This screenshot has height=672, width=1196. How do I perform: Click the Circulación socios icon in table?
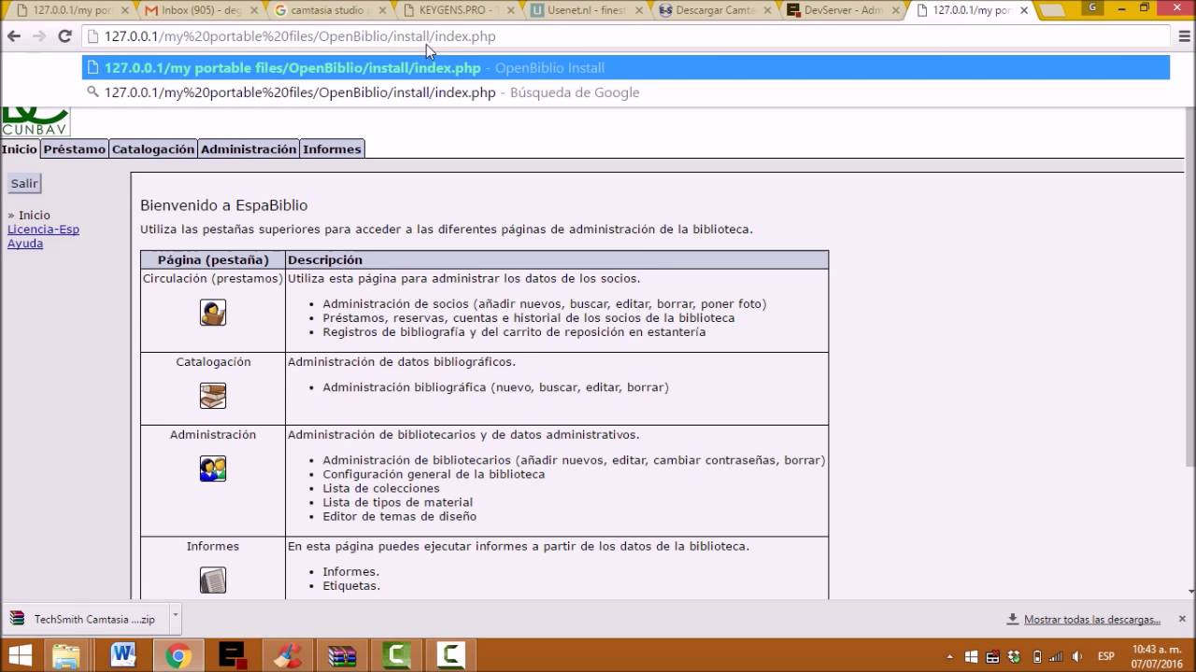(x=213, y=313)
